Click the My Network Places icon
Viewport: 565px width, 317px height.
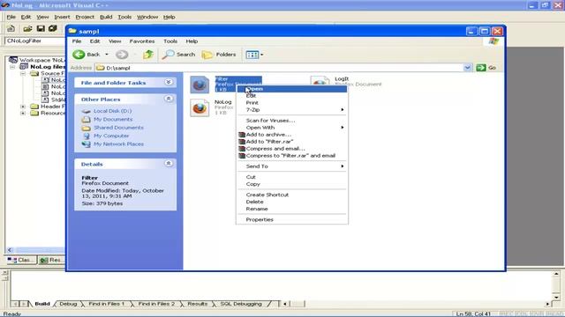(x=87, y=144)
